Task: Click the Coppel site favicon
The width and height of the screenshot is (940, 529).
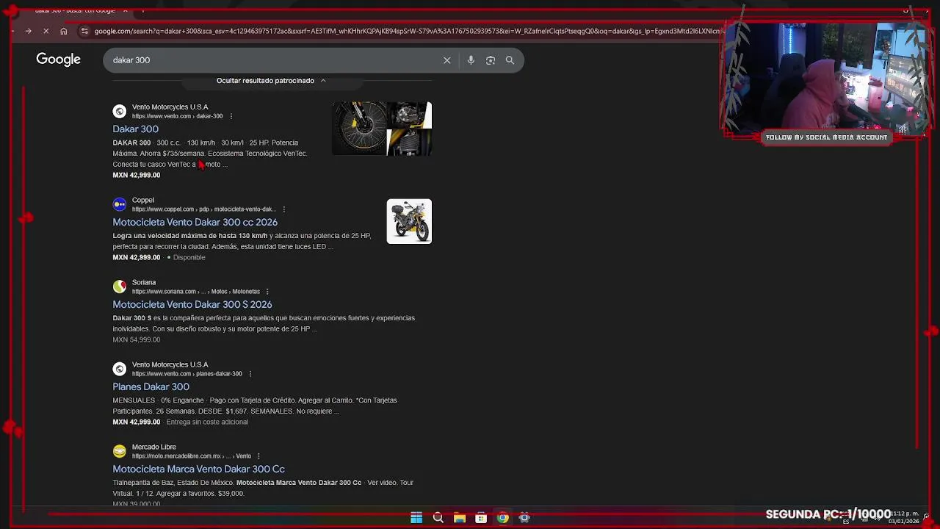Action: (119, 204)
